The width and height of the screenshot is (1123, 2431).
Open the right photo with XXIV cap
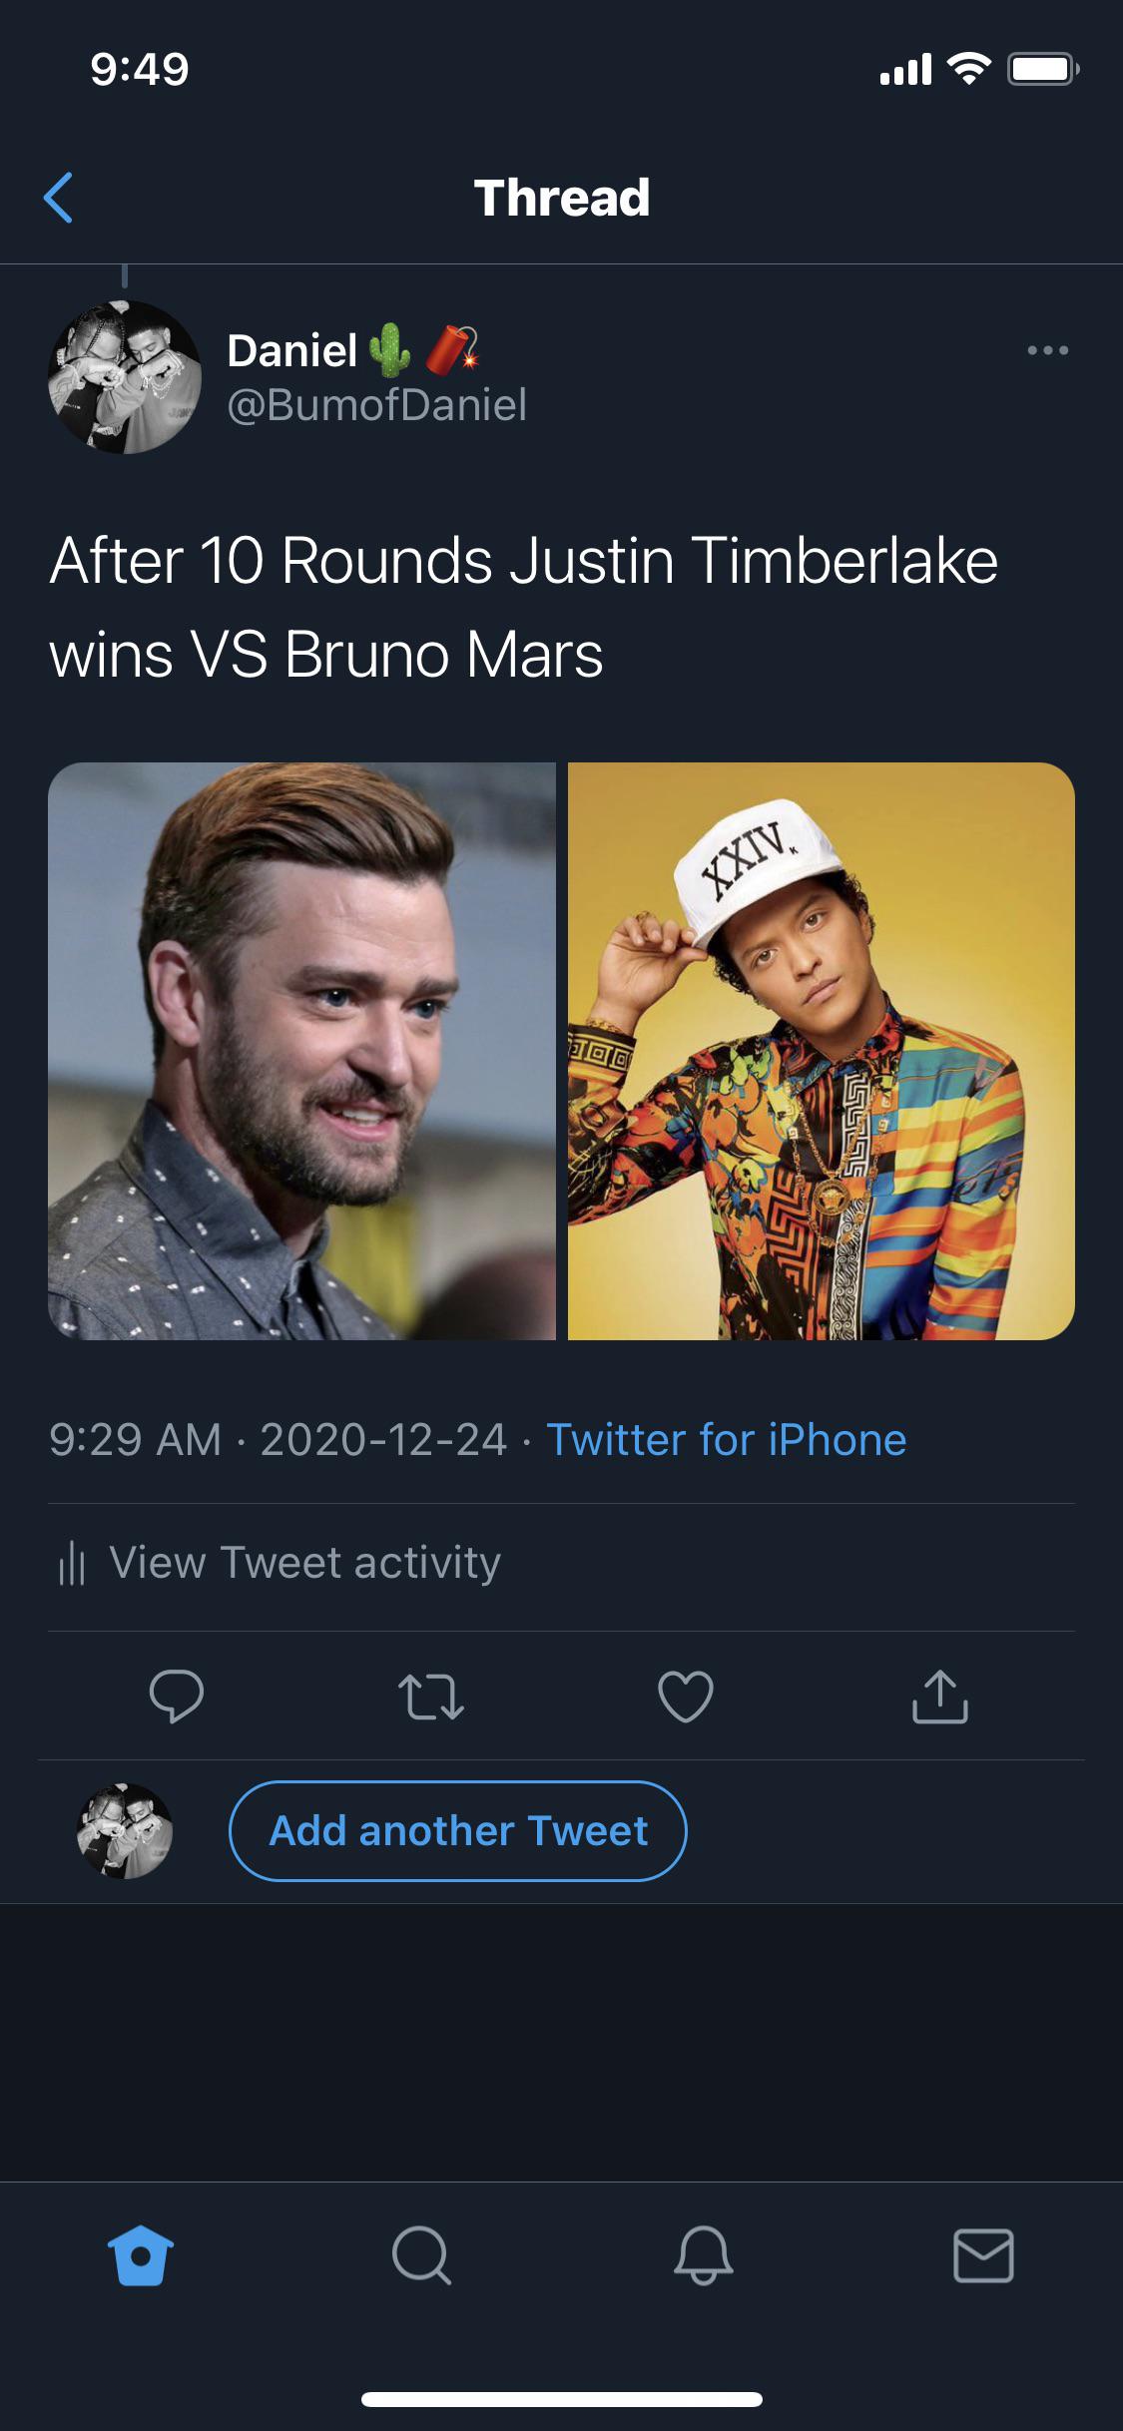point(821,1051)
